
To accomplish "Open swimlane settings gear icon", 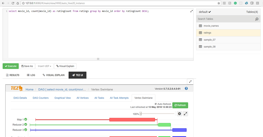I will click(x=179, y=114).
